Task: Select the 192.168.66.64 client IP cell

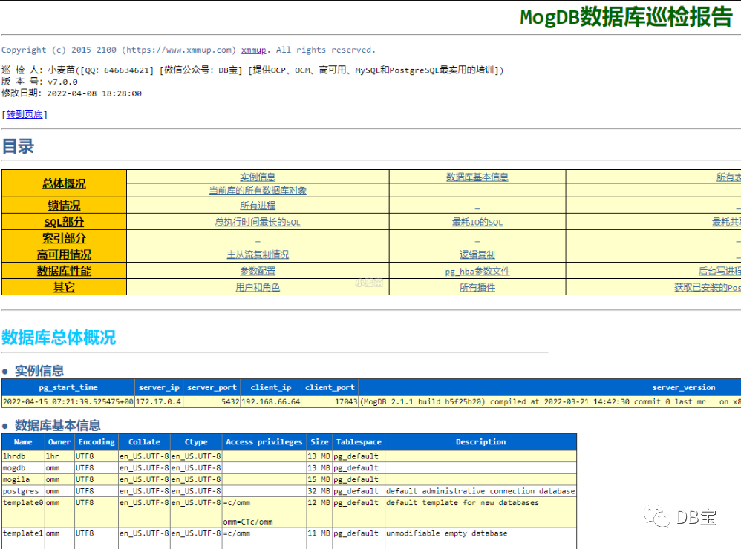Action: pos(271,401)
